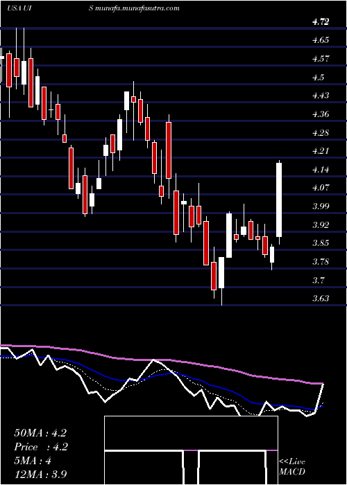
Task: Click the 3.92 price axis label
Action: click(x=321, y=224)
